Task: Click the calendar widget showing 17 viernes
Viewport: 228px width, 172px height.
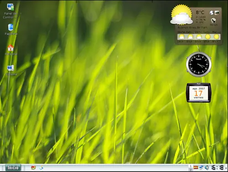Action: [x=198, y=93]
